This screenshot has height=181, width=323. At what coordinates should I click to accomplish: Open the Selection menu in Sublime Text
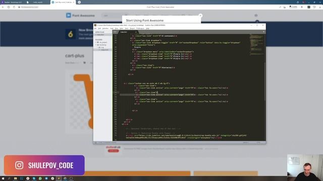pyautogui.click(x=105, y=28)
